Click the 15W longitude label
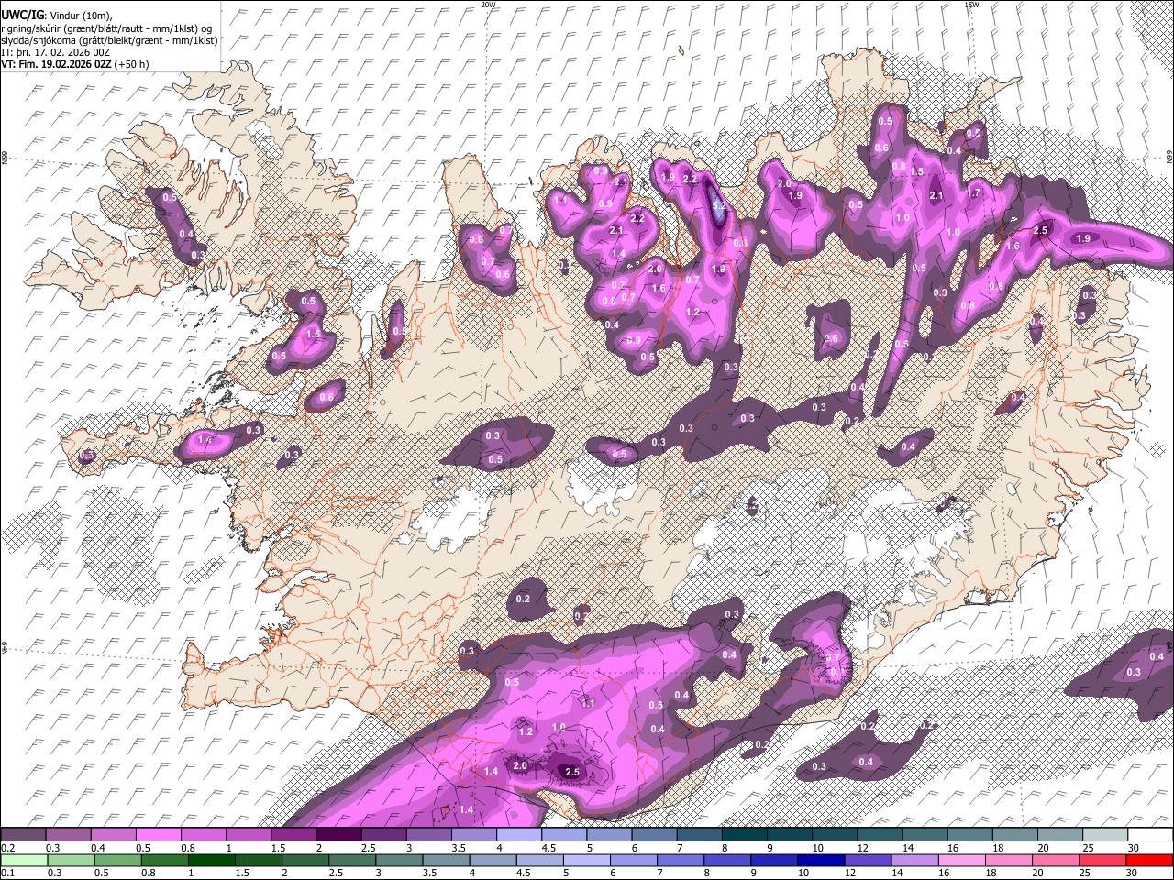The height and width of the screenshot is (880, 1174). [x=971, y=5]
